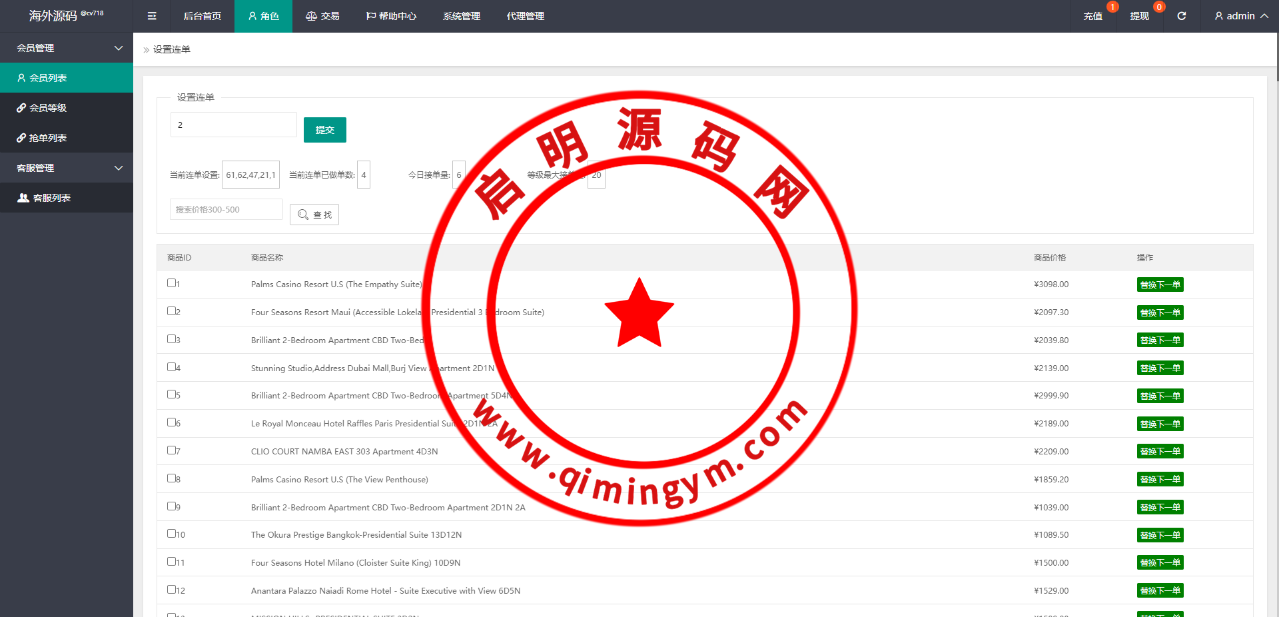Expand the admin user dropdown

[x=1240, y=16]
